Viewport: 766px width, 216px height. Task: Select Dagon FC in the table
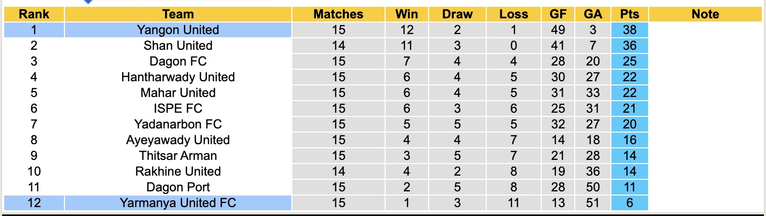tap(178, 61)
